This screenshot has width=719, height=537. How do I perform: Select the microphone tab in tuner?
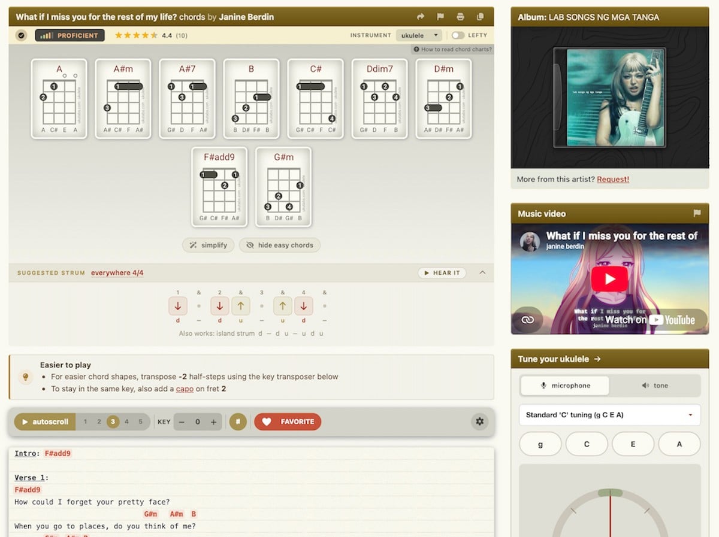(564, 386)
